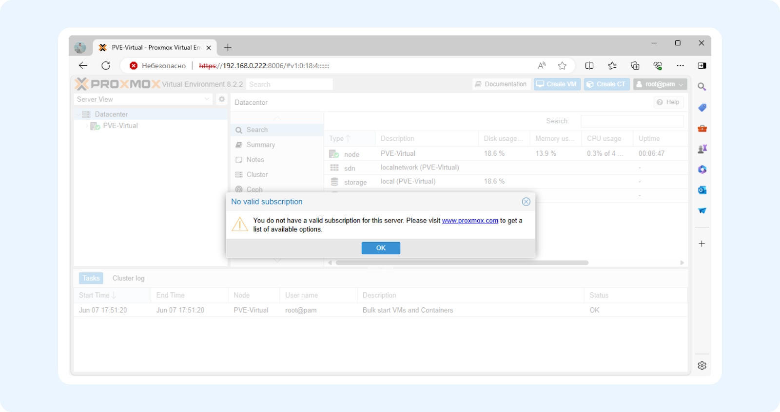Click the address bar URL
Image resolution: width=780 pixels, height=412 pixels.
[264, 66]
